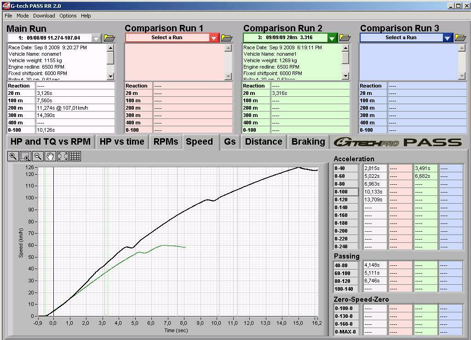Viewport: 471px width, 340px height.
Task: Click the 0-40 acceleration label
Action: click(346, 169)
